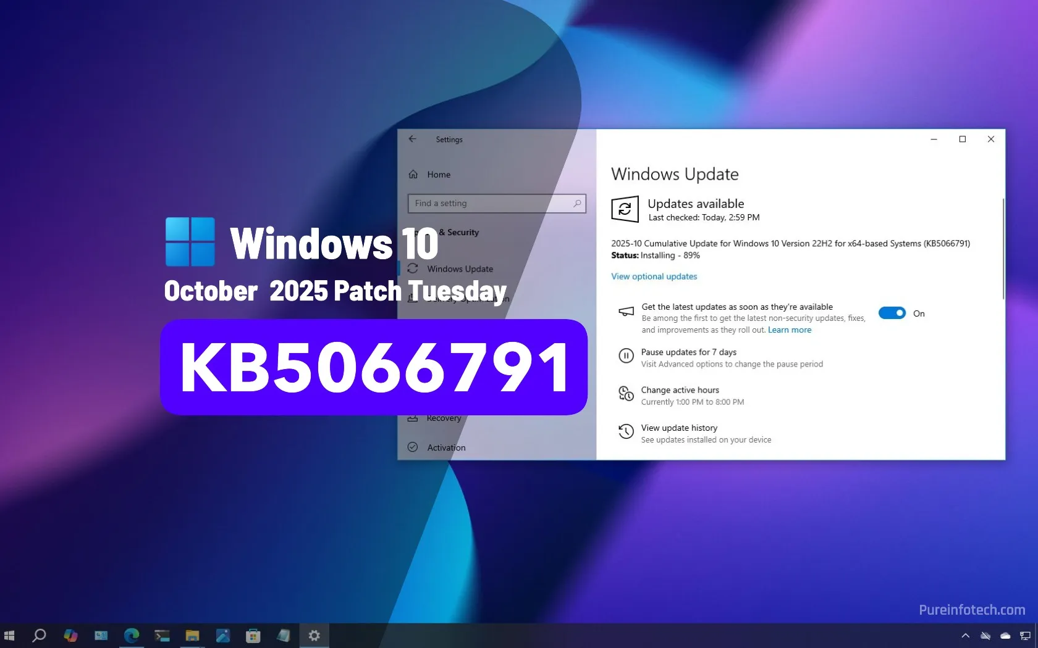Click the Settings back arrow
Image resolution: width=1038 pixels, height=648 pixels.
pos(413,139)
